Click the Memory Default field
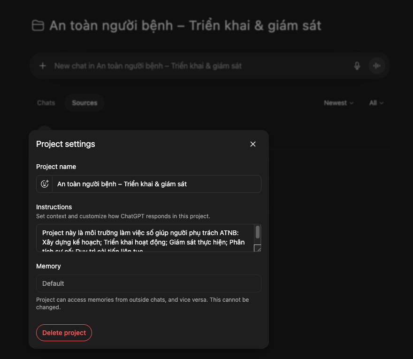 click(148, 283)
